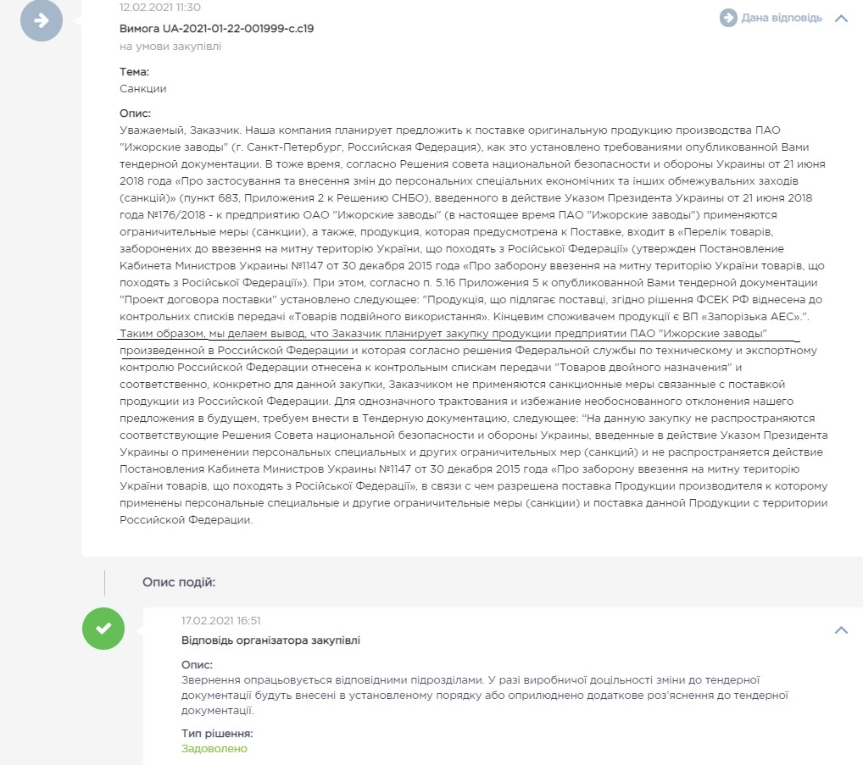Click the 12.02.2021 11:30 timestamp

pyautogui.click(x=160, y=8)
